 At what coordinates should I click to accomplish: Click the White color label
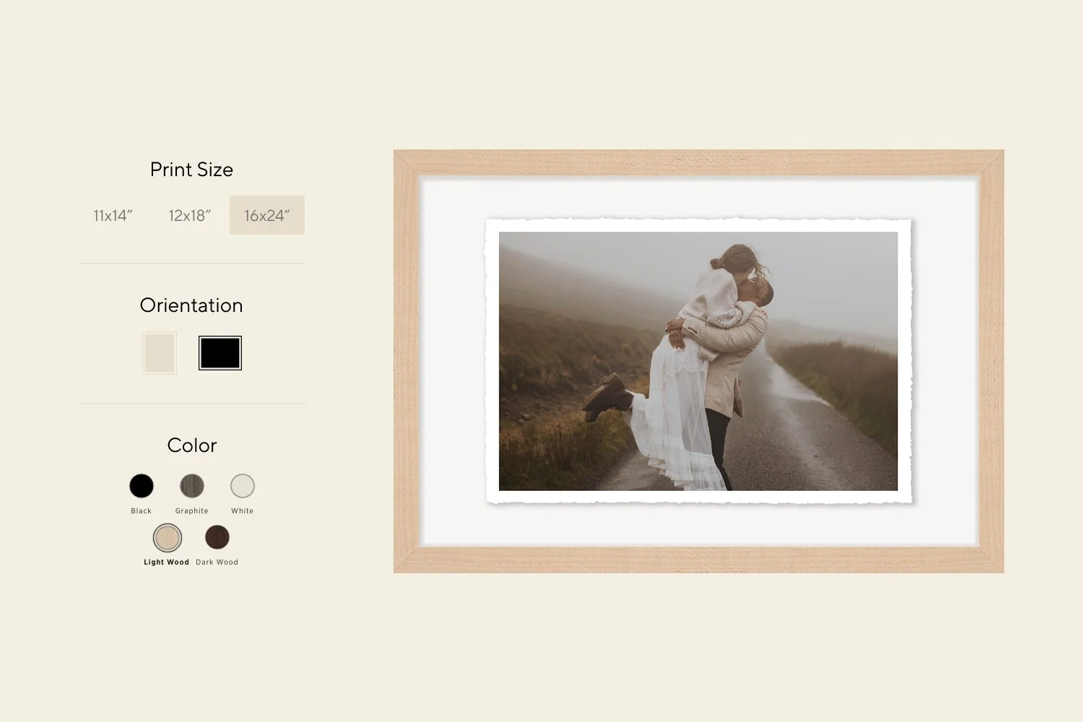(x=243, y=511)
